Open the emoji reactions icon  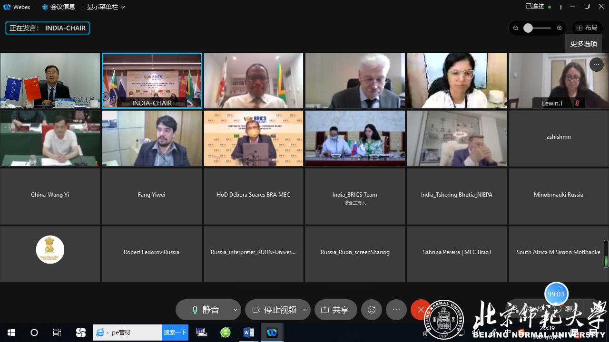(x=372, y=310)
